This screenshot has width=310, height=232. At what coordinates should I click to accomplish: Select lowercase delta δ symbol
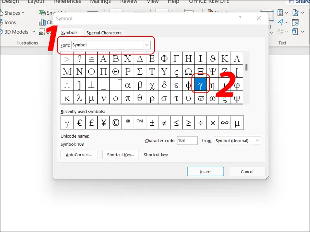tap(164, 85)
